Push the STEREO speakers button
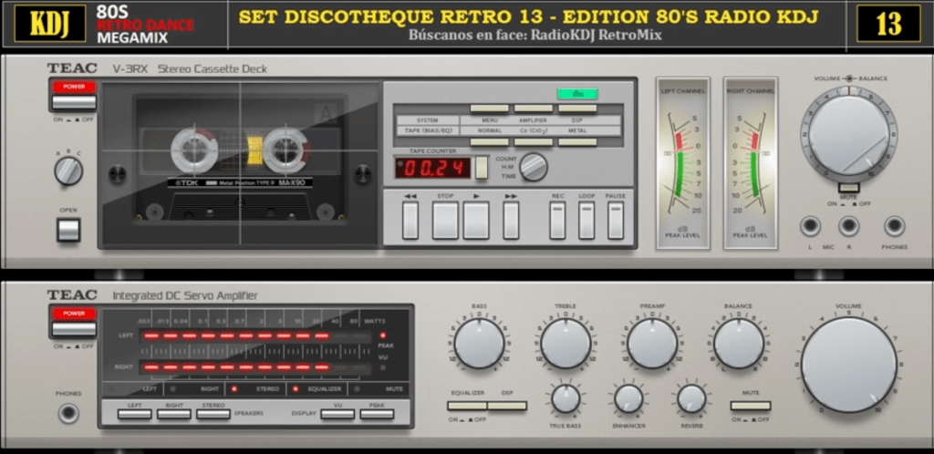The image size is (934, 454). coord(213,414)
